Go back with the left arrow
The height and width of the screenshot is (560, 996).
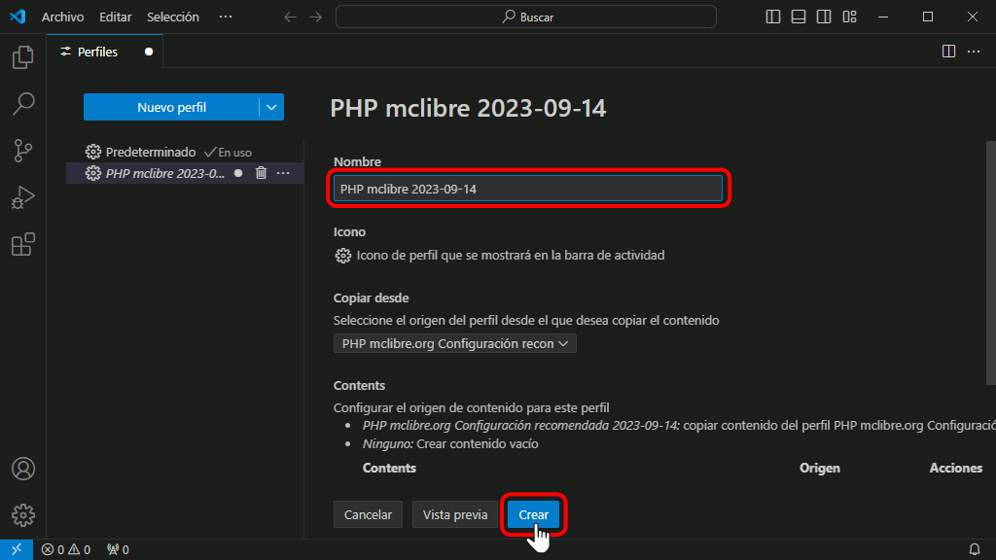(290, 17)
